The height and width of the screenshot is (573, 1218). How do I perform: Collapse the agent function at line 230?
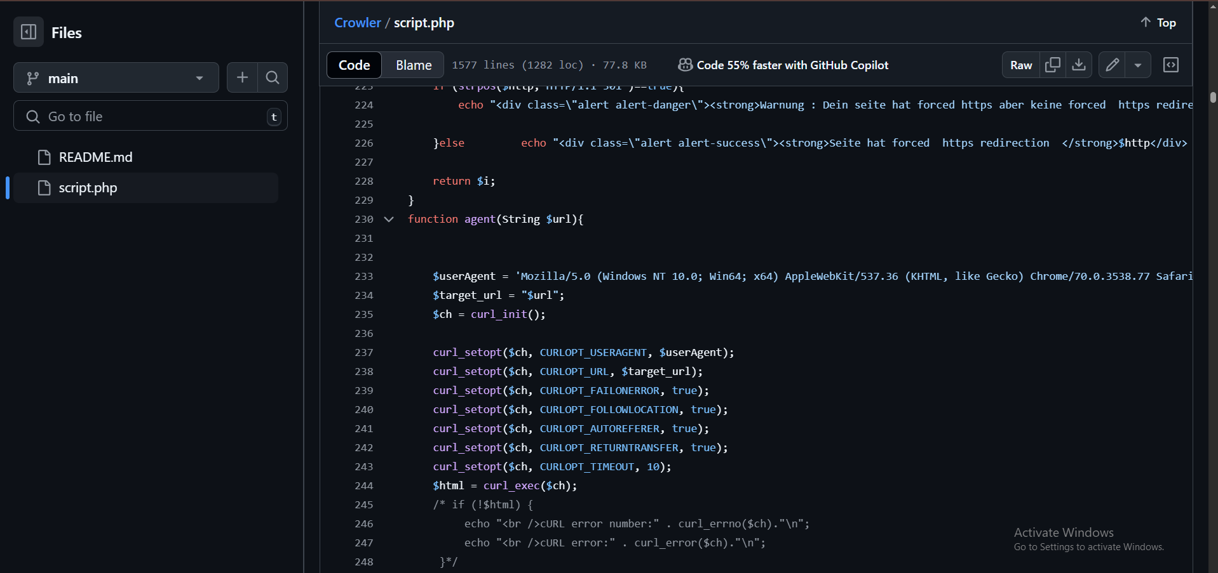(x=389, y=219)
